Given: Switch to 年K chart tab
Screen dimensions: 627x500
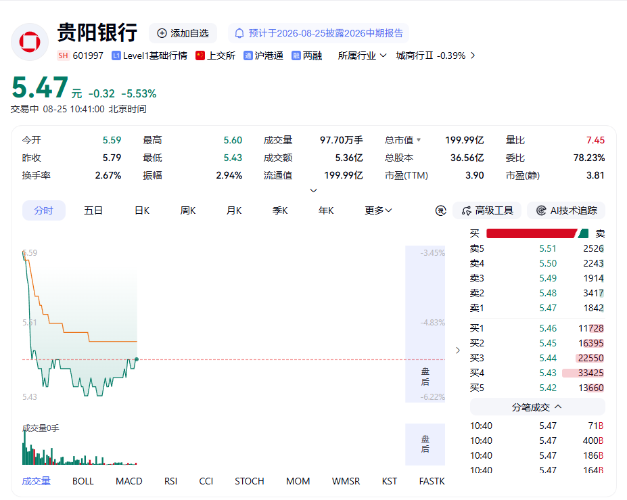Looking at the screenshot, I should click(x=326, y=210).
